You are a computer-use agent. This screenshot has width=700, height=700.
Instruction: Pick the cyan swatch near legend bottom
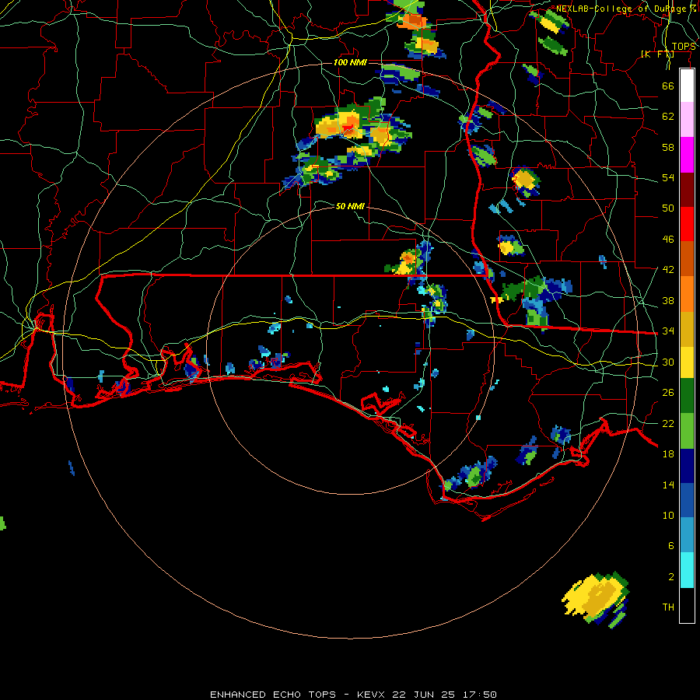tap(687, 571)
